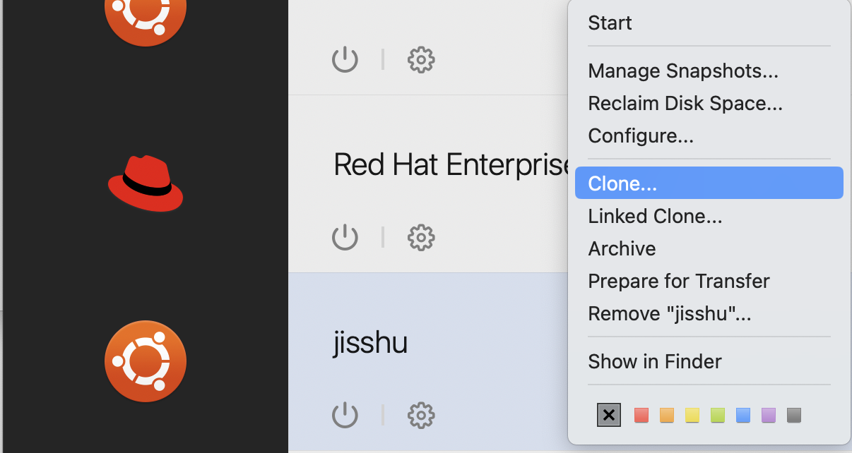Click the power icon for the jisshu VM
This screenshot has height=453, width=852.
point(345,416)
